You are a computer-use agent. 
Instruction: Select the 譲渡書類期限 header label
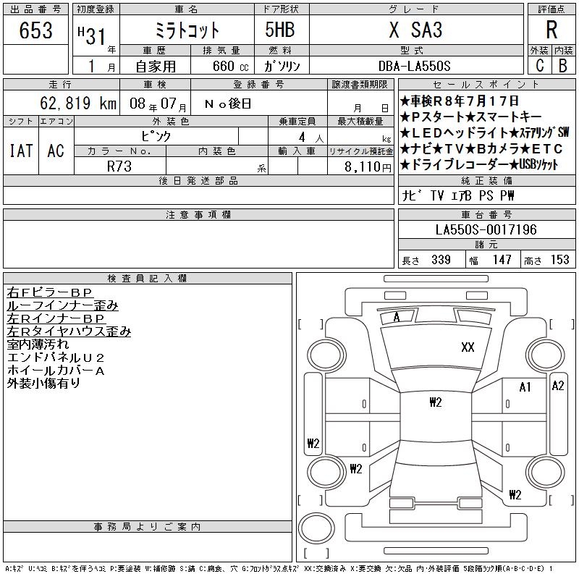pos(360,84)
